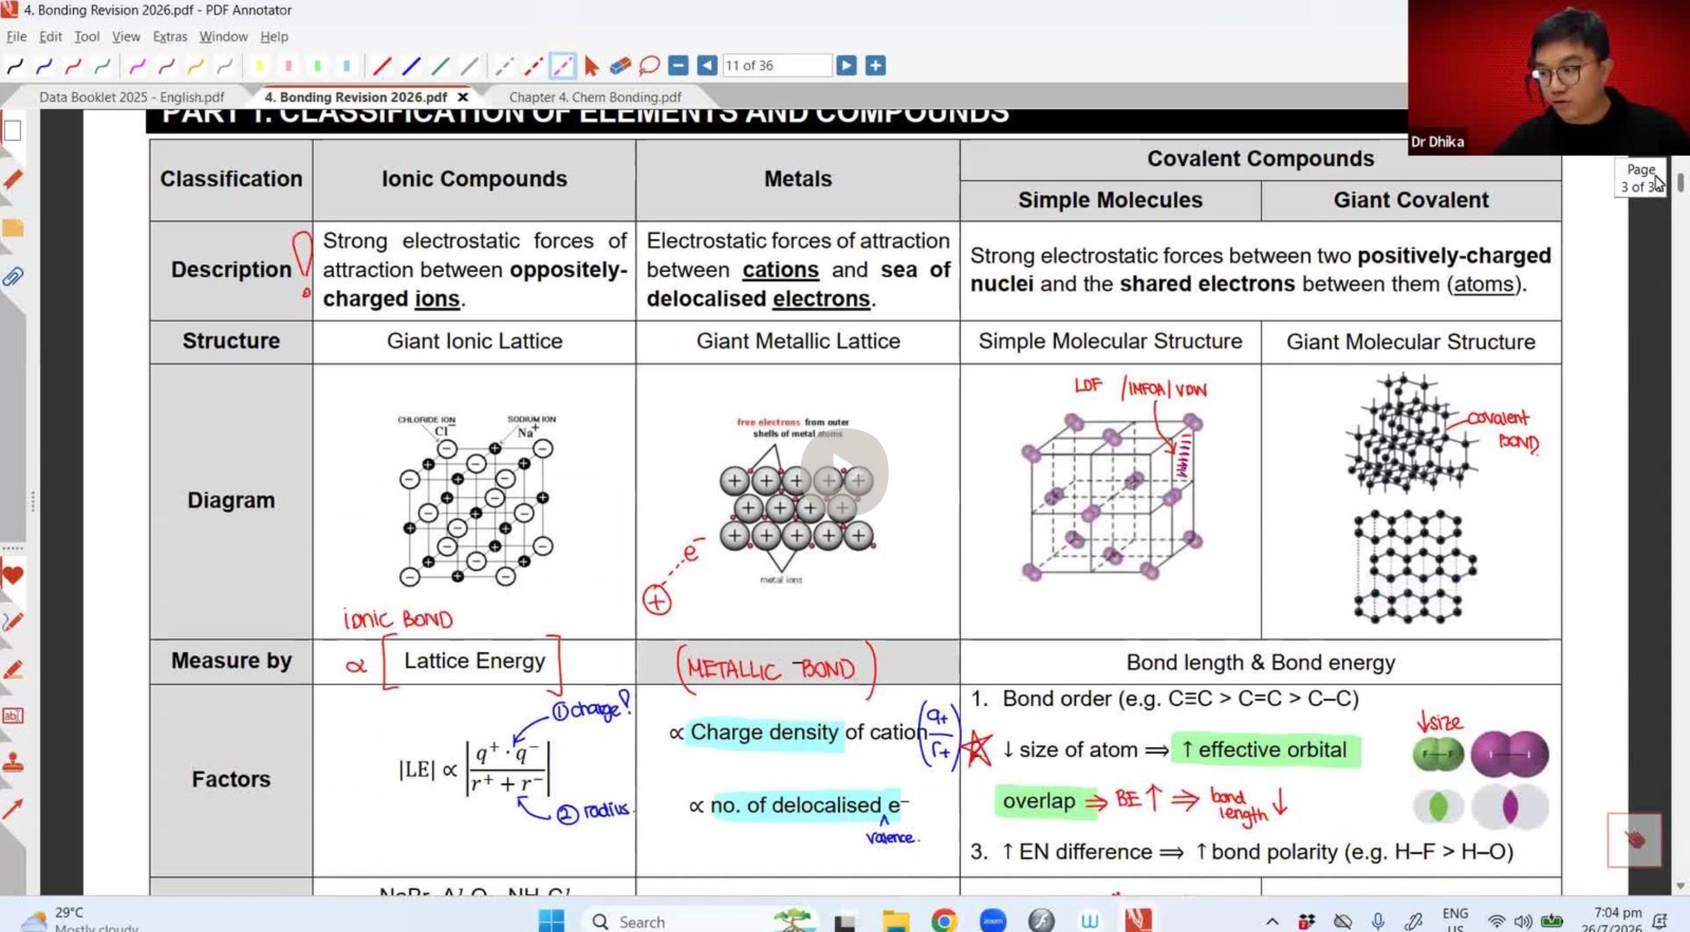
Task: Zoom in with the plus button
Action: [875, 66]
